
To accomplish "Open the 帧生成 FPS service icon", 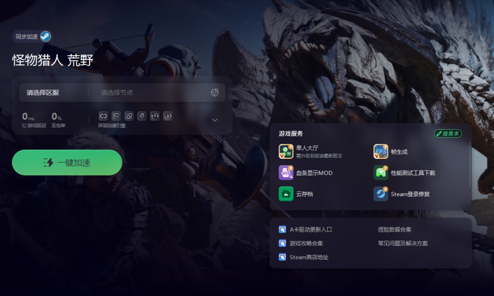I will (x=381, y=151).
